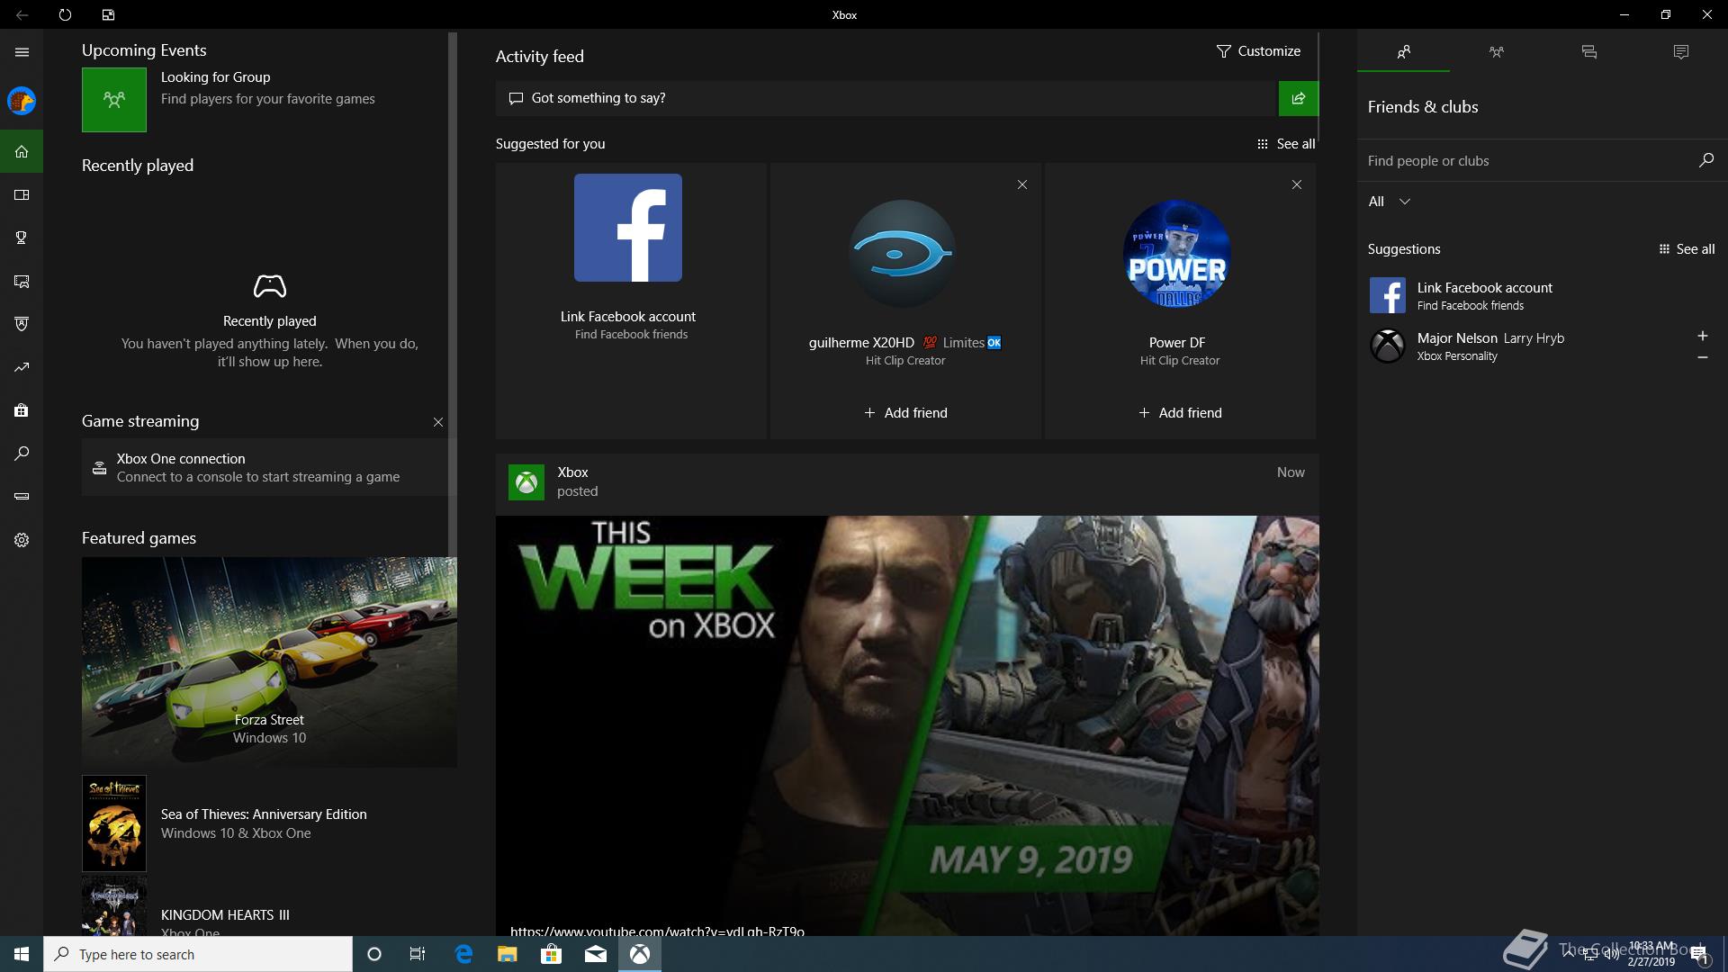The width and height of the screenshot is (1728, 972).
Task: Open Search magnifier sidebar icon
Action: click(22, 454)
